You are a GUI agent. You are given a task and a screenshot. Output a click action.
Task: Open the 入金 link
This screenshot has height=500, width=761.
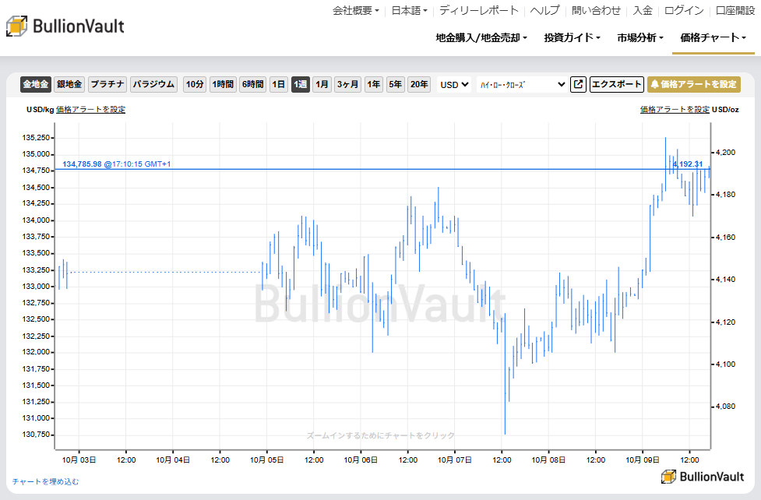(x=642, y=10)
